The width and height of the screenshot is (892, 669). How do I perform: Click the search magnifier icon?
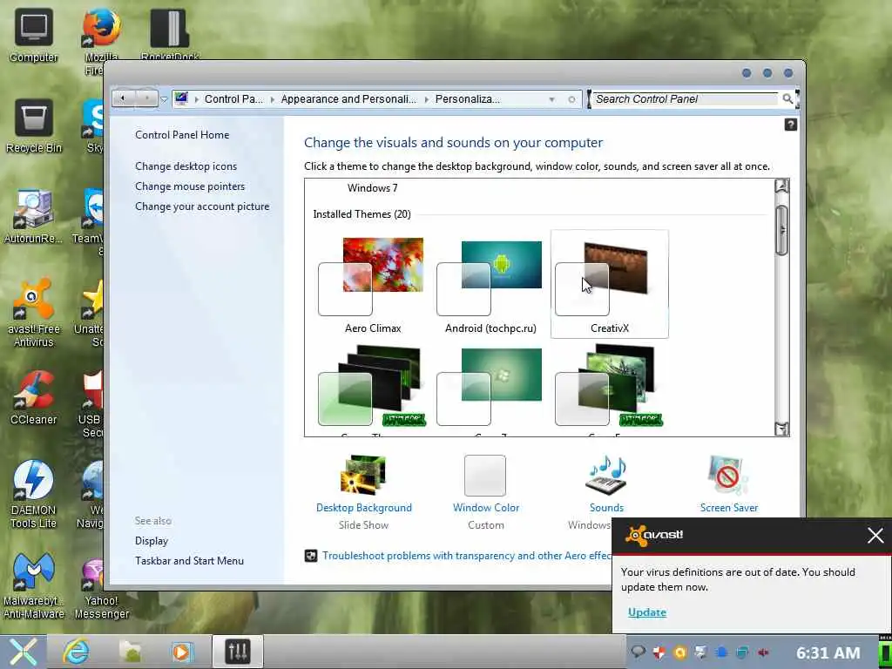coord(787,99)
